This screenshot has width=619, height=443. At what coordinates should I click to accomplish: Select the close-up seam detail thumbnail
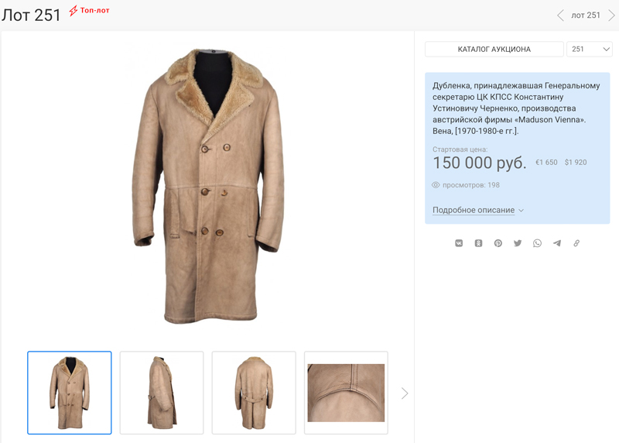[346, 393]
